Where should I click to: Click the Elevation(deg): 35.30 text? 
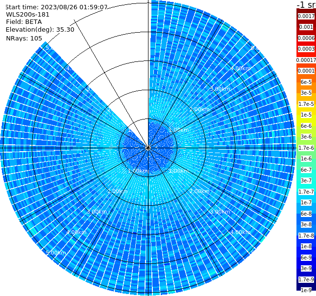click(40, 30)
